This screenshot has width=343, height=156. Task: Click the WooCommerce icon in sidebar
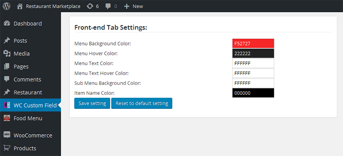7,135
